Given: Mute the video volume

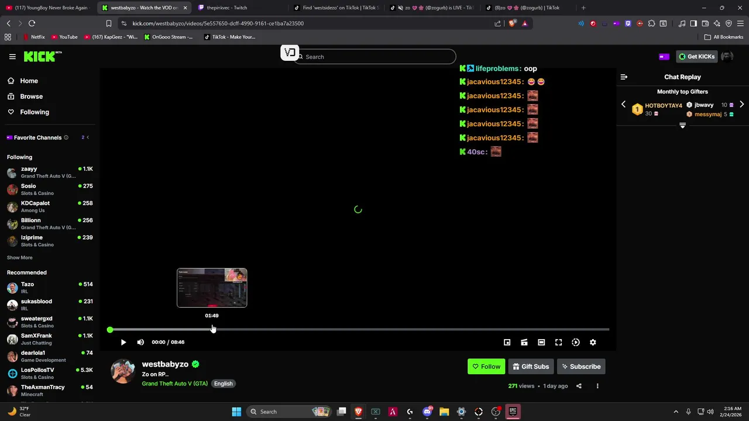Looking at the screenshot, I should 140,342.
